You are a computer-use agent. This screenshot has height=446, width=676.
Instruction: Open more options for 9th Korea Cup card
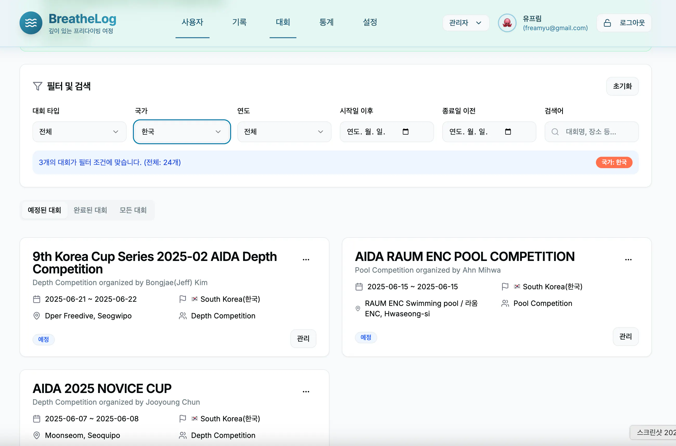[x=306, y=259]
